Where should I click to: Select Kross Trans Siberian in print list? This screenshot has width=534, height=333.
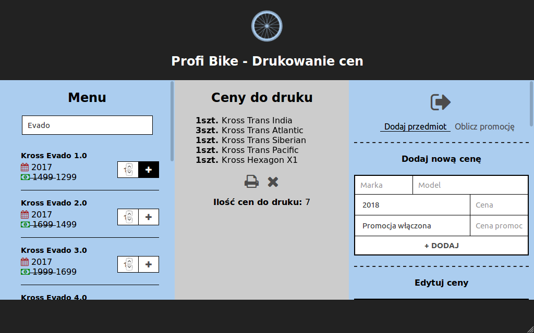pos(251,140)
